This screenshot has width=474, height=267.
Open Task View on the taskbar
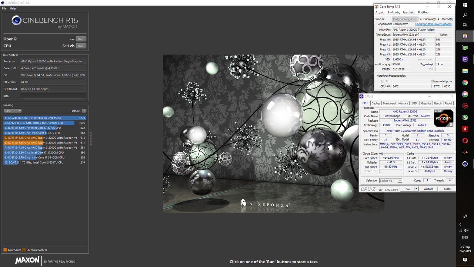coord(465,24)
